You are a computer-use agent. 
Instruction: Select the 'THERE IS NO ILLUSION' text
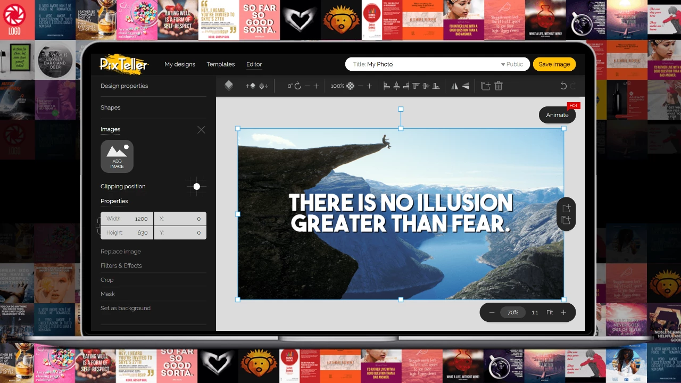tap(401, 202)
